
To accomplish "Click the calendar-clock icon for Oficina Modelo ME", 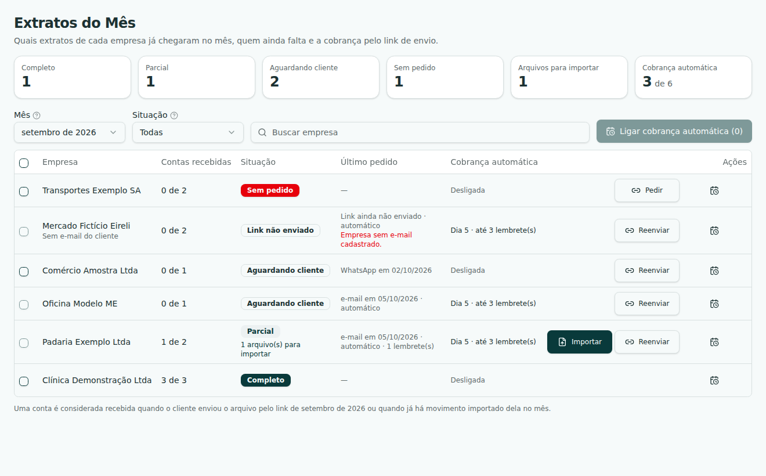I will pyautogui.click(x=714, y=304).
